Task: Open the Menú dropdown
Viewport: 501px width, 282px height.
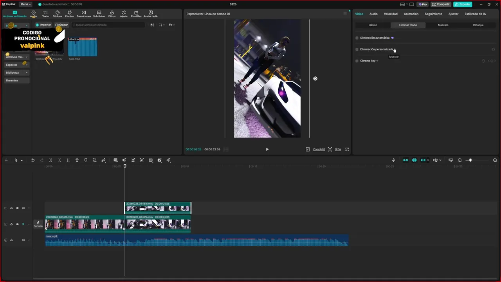Action: coord(25,4)
